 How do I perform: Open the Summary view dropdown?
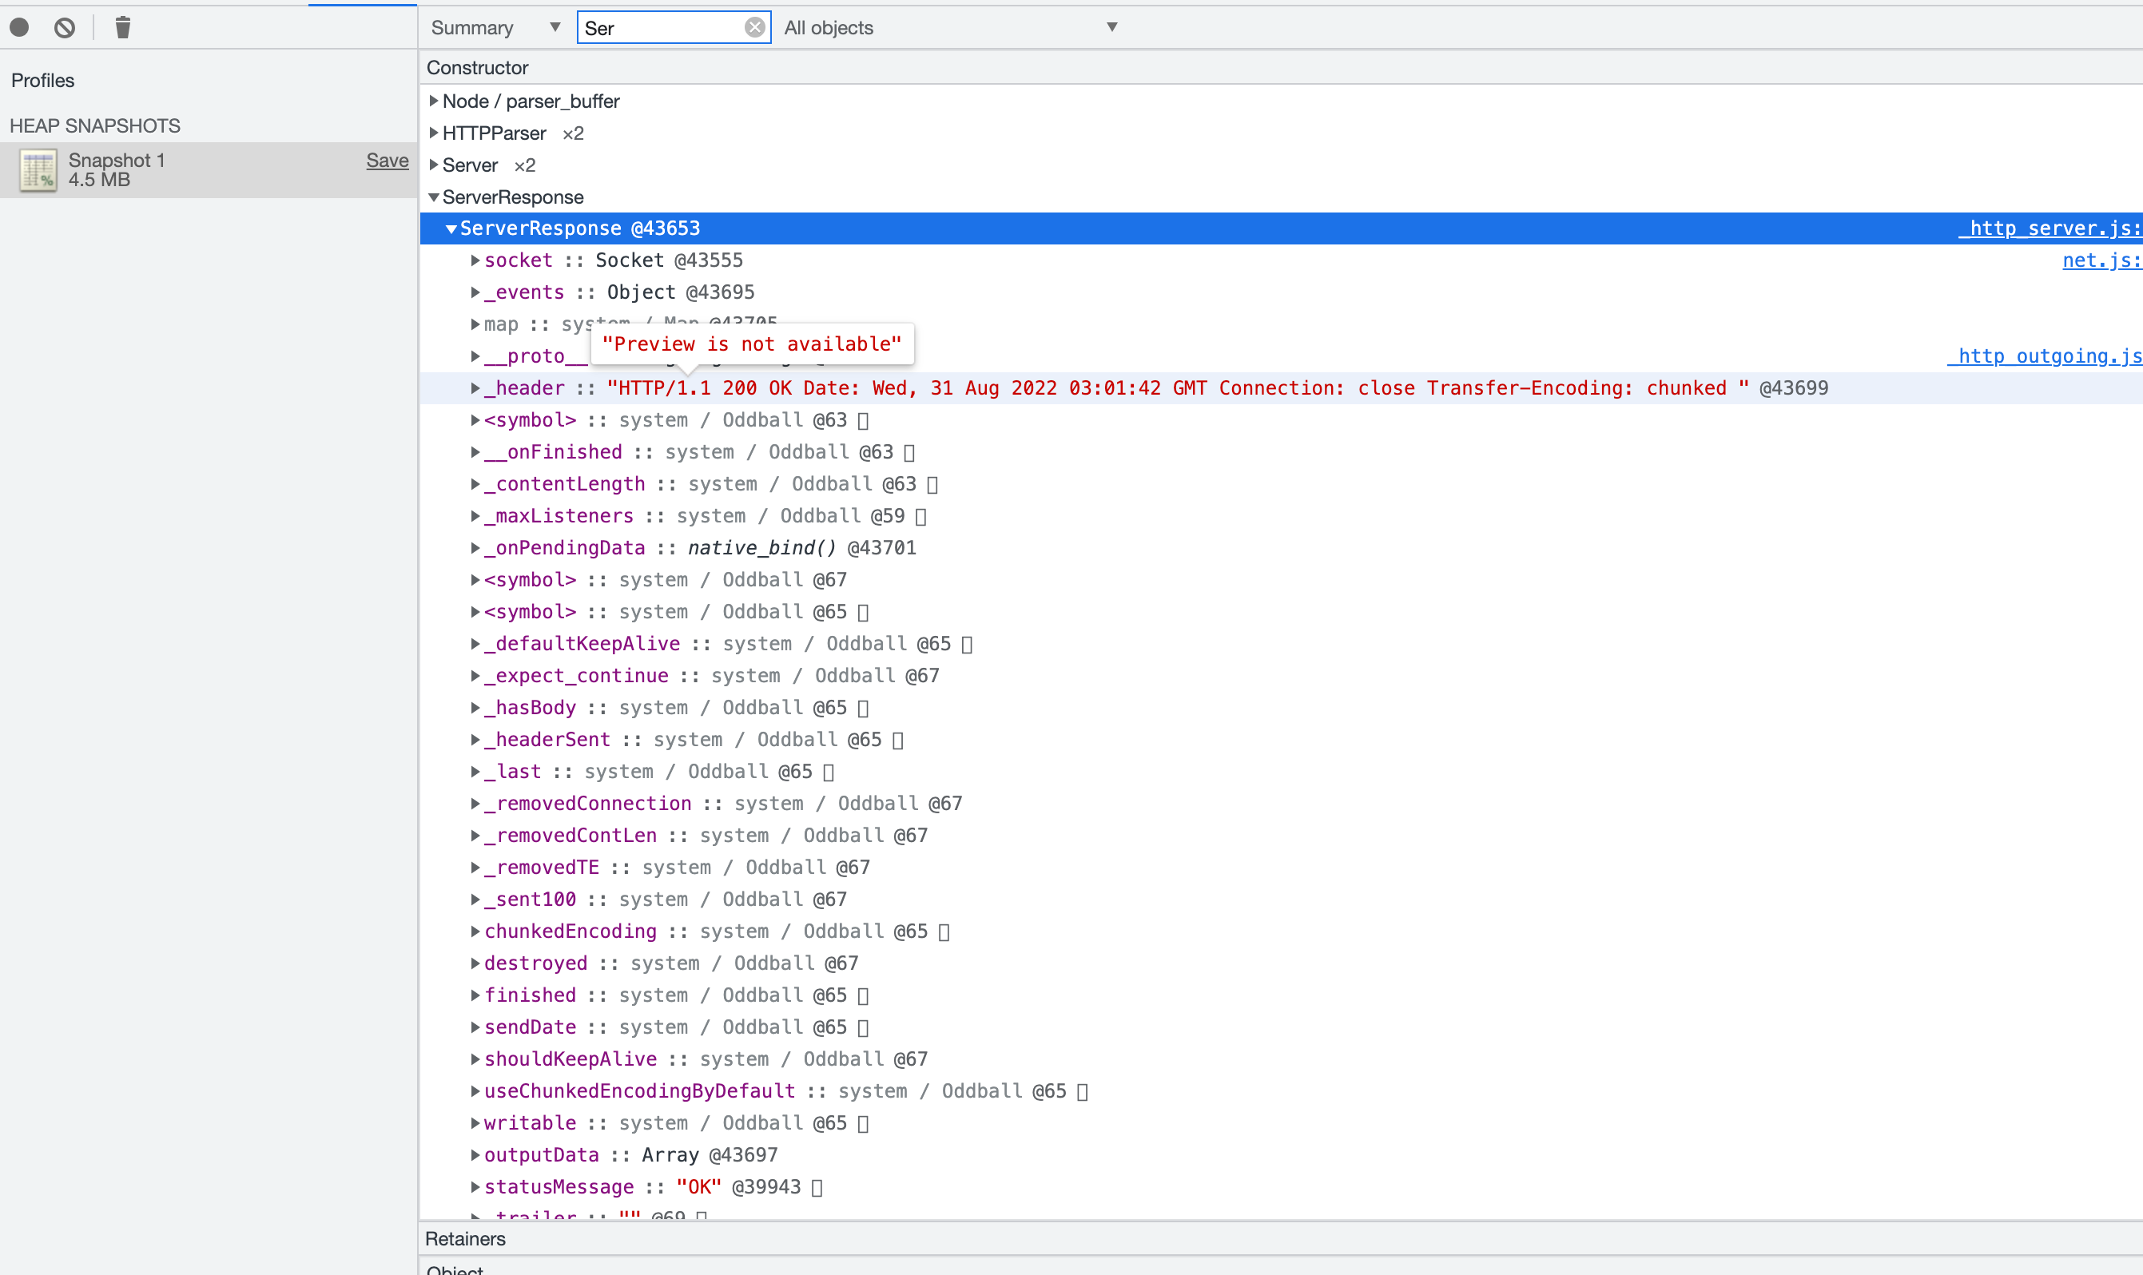(x=495, y=27)
